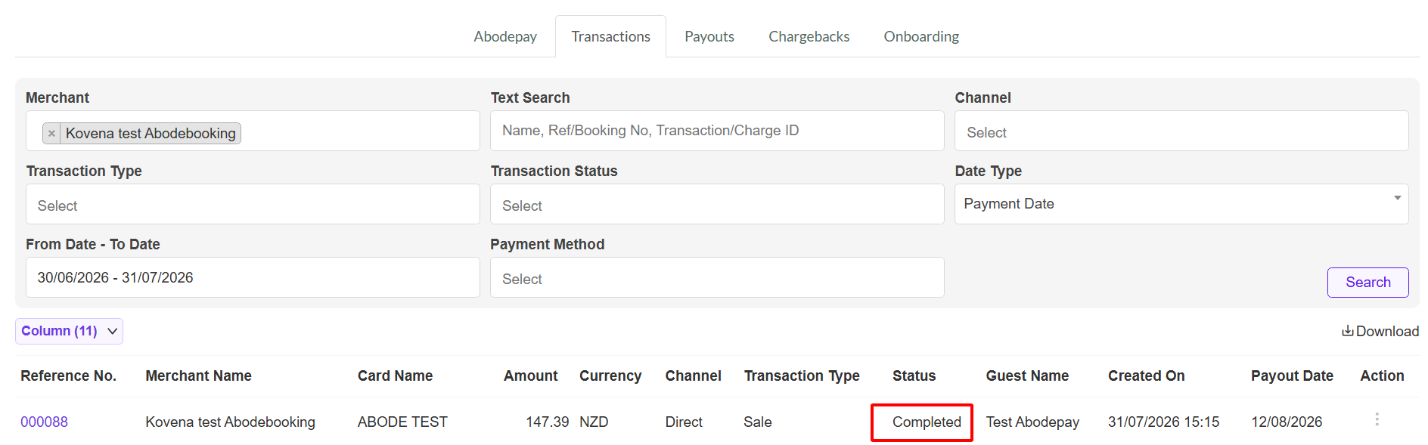The height and width of the screenshot is (445, 1428).
Task: Switch to the Abodepay tab
Action: (505, 36)
